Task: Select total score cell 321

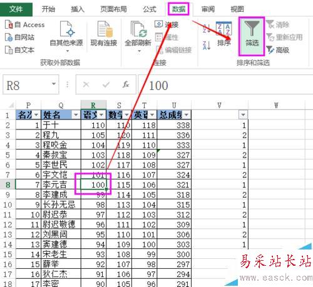Action: click(x=174, y=184)
